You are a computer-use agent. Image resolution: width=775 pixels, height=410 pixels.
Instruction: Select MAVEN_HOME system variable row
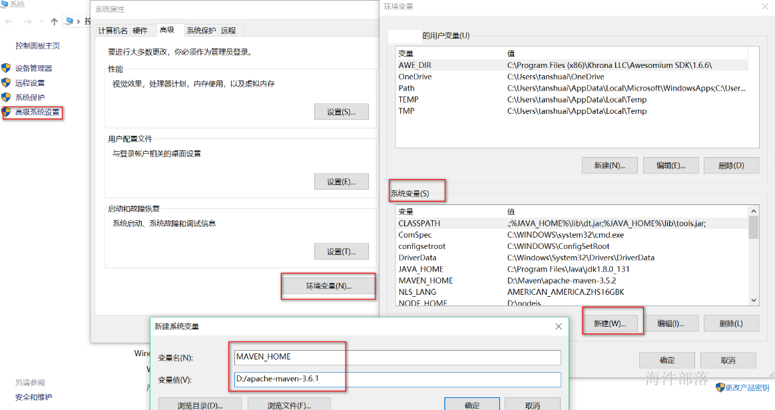[573, 280]
